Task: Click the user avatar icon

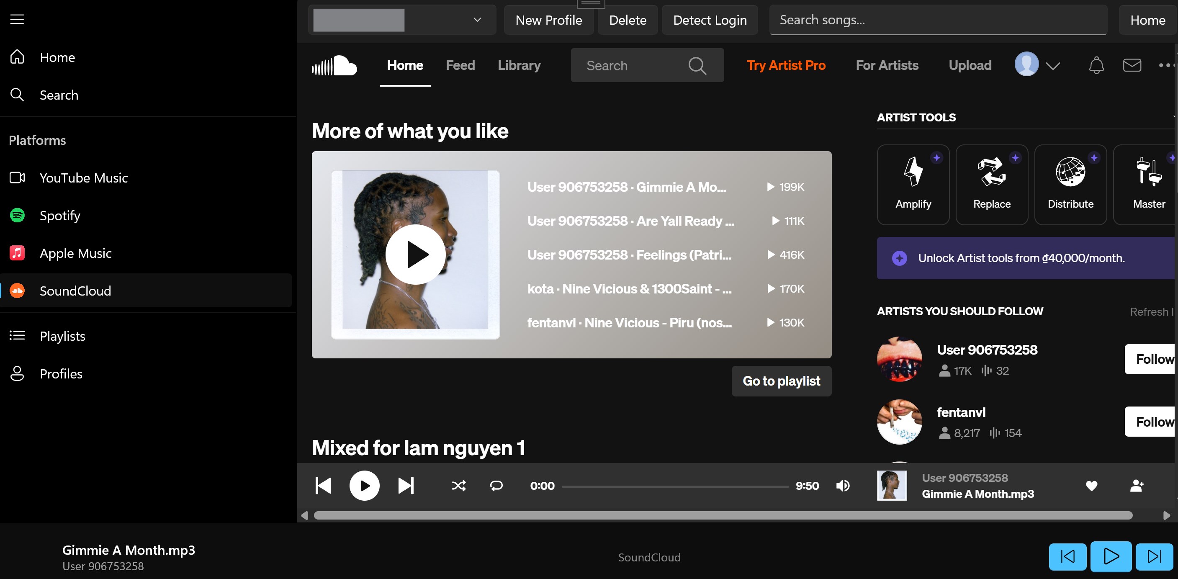Action: (1026, 64)
